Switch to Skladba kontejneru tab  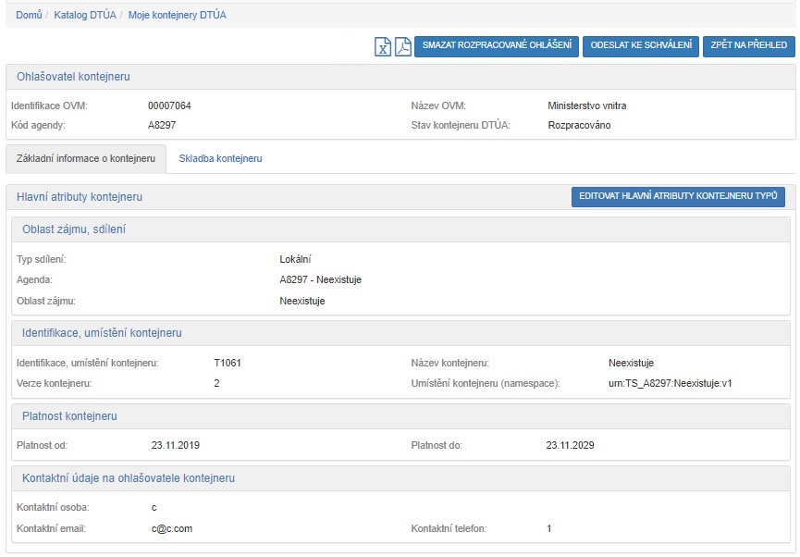tap(220, 158)
